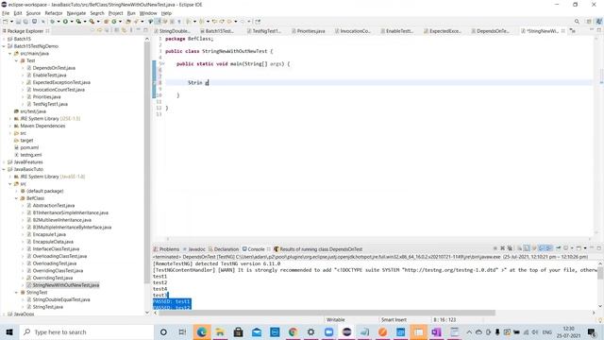Open the Run button dropdown arrow

click(x=72, y=22)
